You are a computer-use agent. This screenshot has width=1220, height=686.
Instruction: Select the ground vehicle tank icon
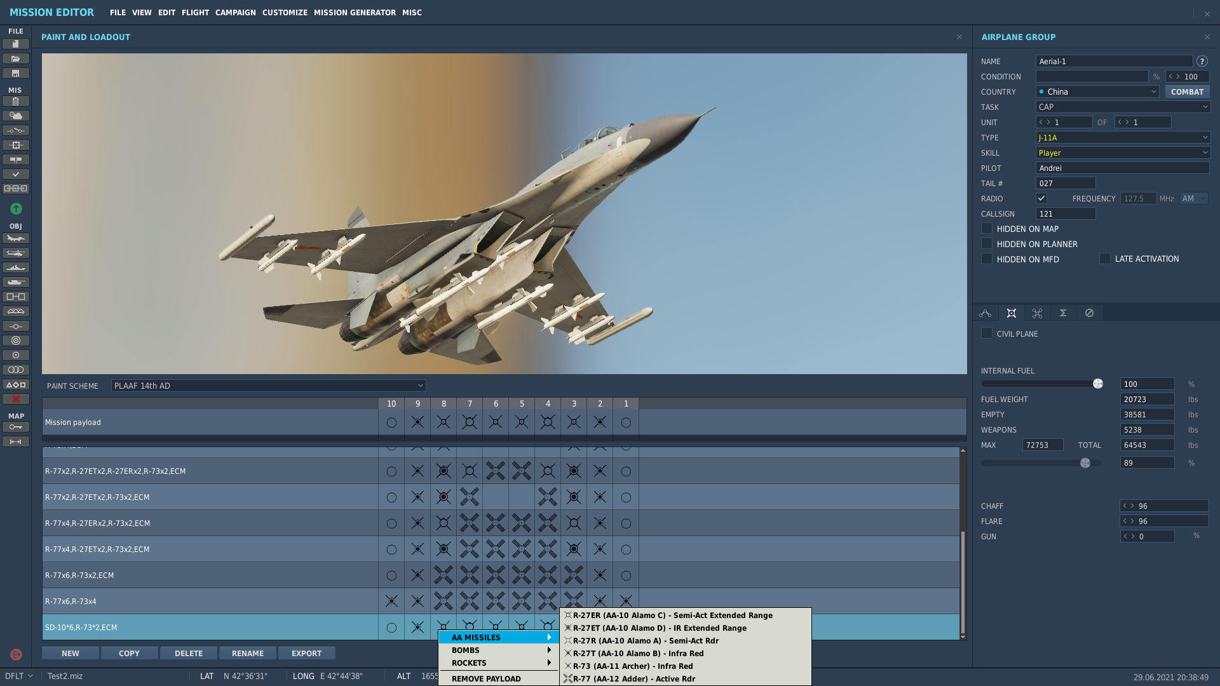tap(16, 282)
